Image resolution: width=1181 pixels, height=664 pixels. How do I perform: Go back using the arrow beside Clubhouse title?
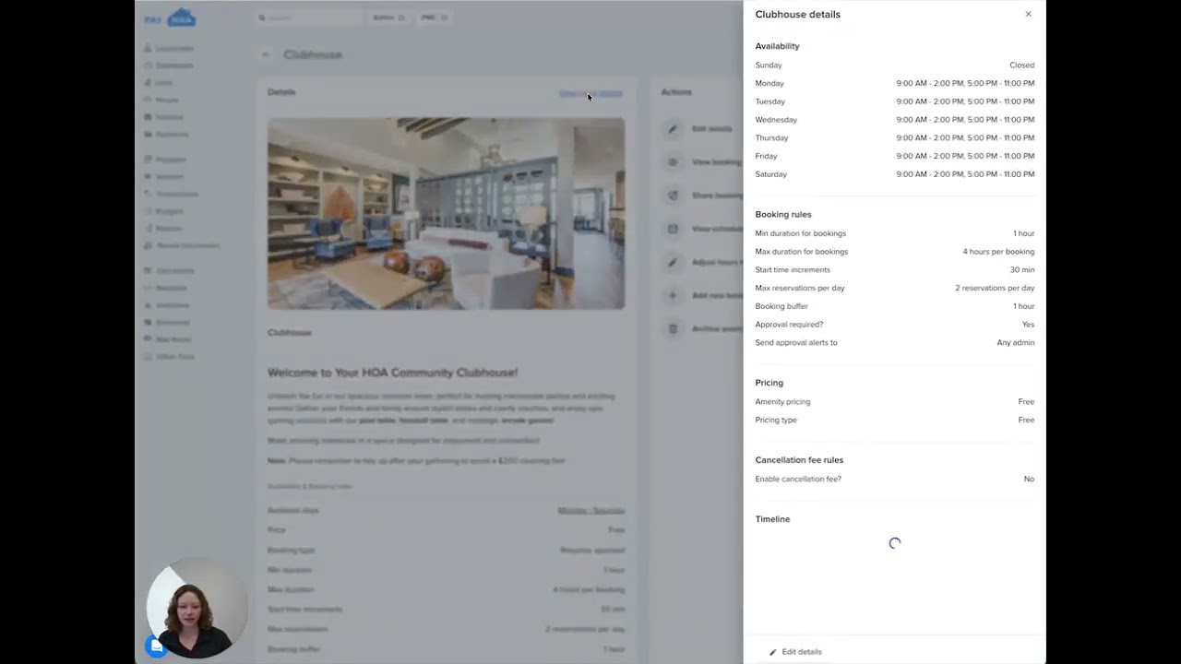pos(266,54)
